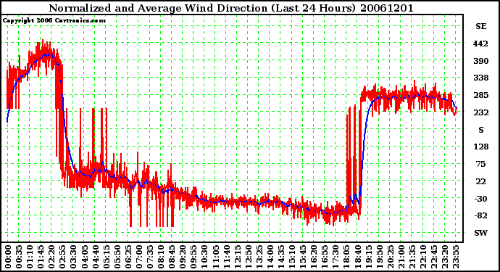
Task: Click the 19:50 time label
Action: 379,257
